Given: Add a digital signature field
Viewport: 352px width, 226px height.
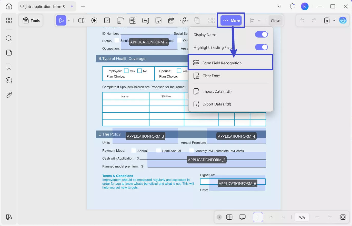Looking at the screenshot, I should pos(184,20).
